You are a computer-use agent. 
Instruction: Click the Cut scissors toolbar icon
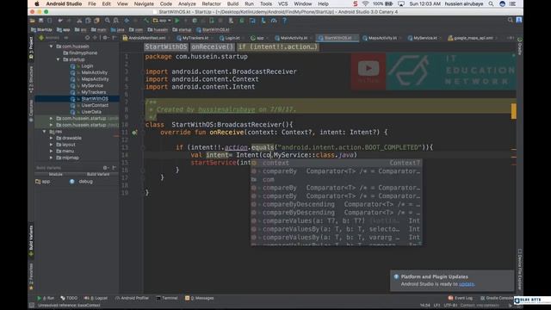coord(79,21)
